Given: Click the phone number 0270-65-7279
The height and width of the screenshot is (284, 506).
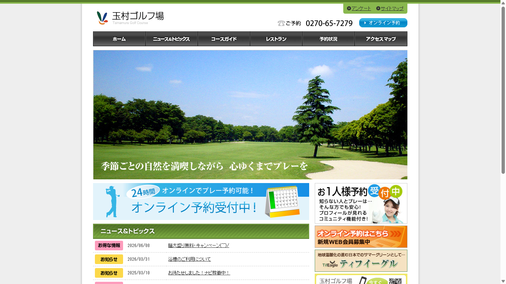Looking at the screenshot, I should tap(329, 23).
